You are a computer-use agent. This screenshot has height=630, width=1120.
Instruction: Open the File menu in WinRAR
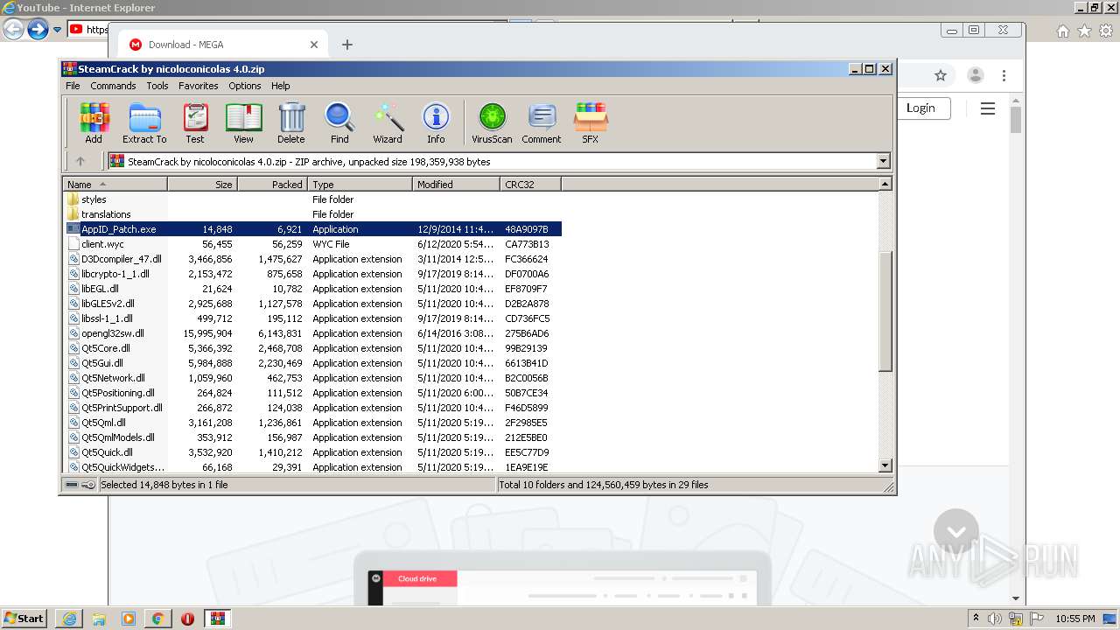point(73,86)
